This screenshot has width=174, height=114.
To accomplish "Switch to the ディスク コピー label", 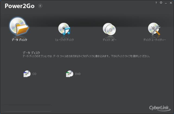I will pyautogui.click(x=109, y=40).
